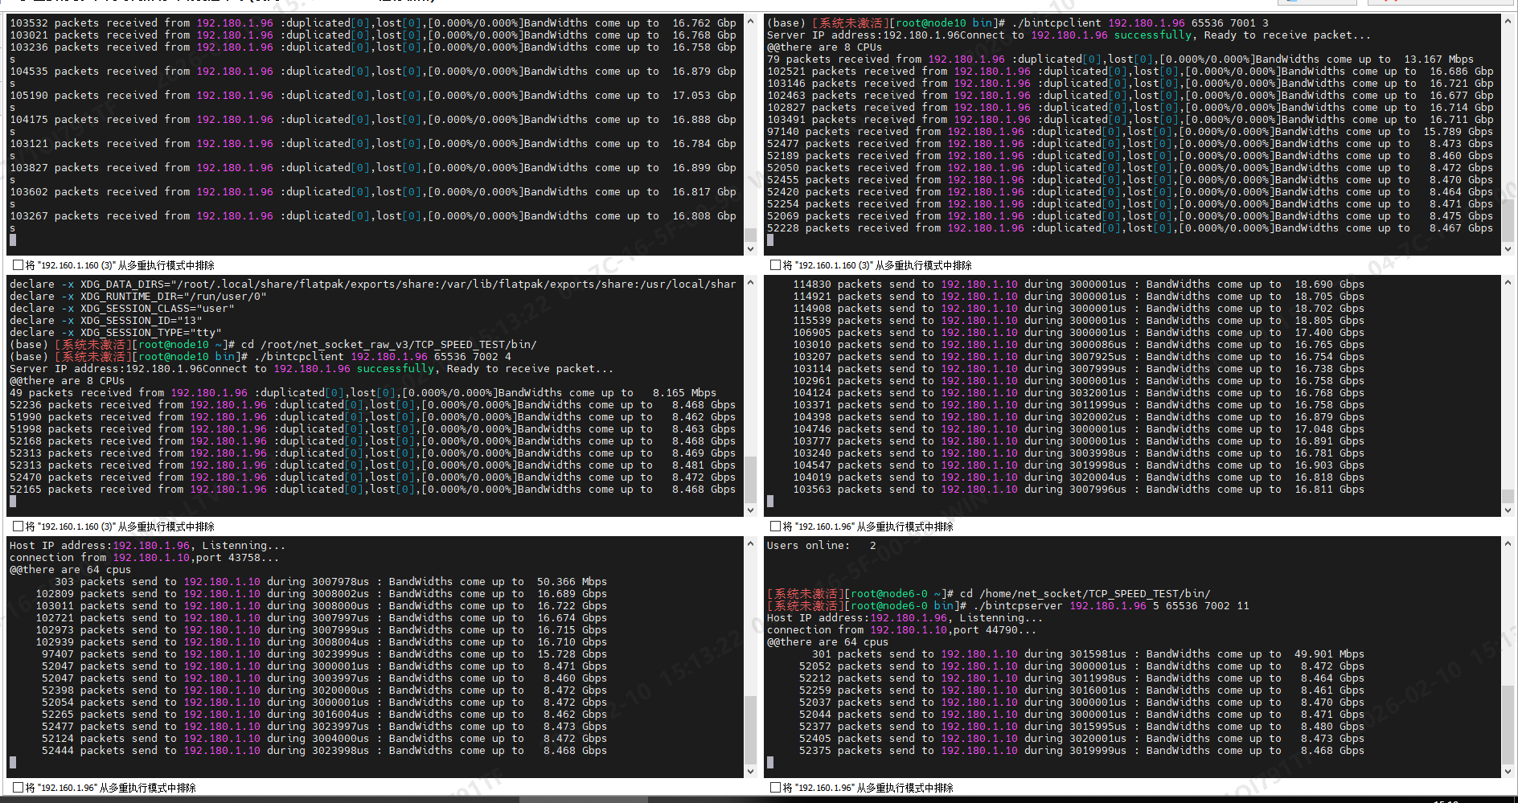Click scroll-up arrow of the Users online pane
The width and height of the screenshot is (1518, 803).
pyautogui.click(x=1508, y=543)
